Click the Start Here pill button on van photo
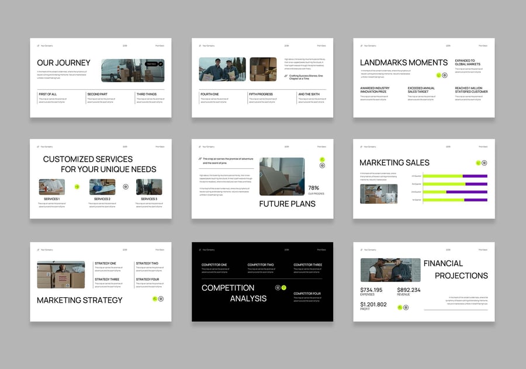The height and width of the screenshot is (369, 526). click(151, 64)
